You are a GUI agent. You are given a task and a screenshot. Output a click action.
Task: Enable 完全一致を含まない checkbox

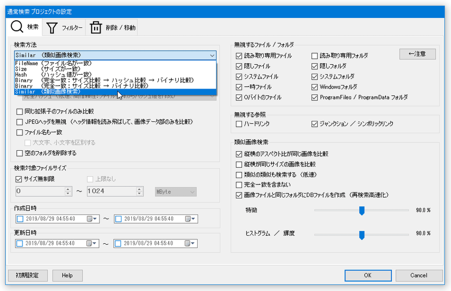(x=239, y=185)
